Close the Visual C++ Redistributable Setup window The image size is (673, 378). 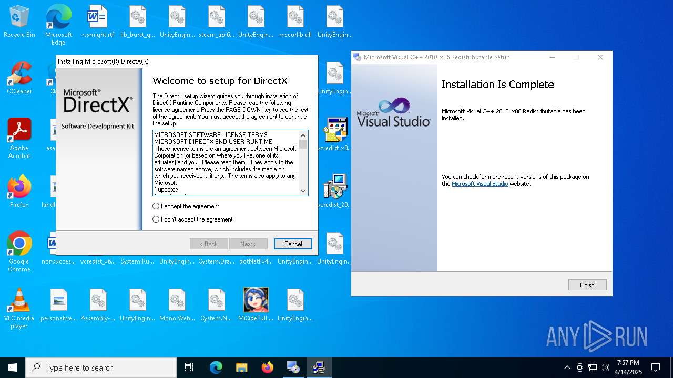pos(600,57)
